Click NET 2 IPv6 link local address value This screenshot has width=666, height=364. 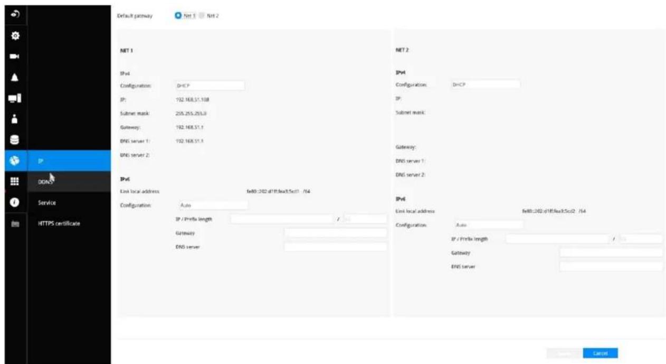(x=554, y=210)
